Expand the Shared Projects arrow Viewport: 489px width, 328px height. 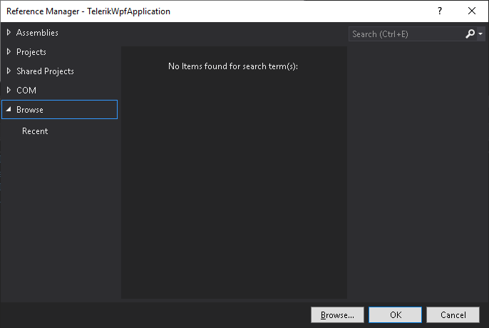9,71
